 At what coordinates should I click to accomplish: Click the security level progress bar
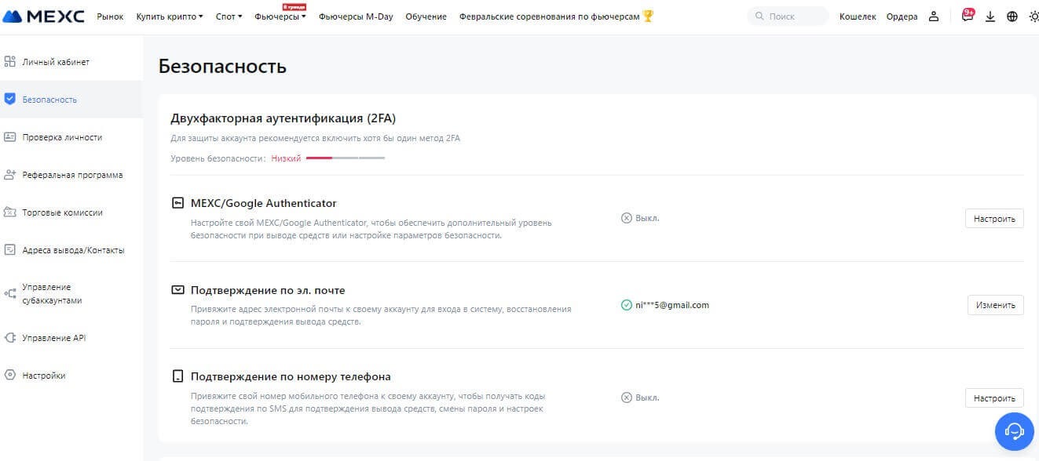[x=345, y=158]
